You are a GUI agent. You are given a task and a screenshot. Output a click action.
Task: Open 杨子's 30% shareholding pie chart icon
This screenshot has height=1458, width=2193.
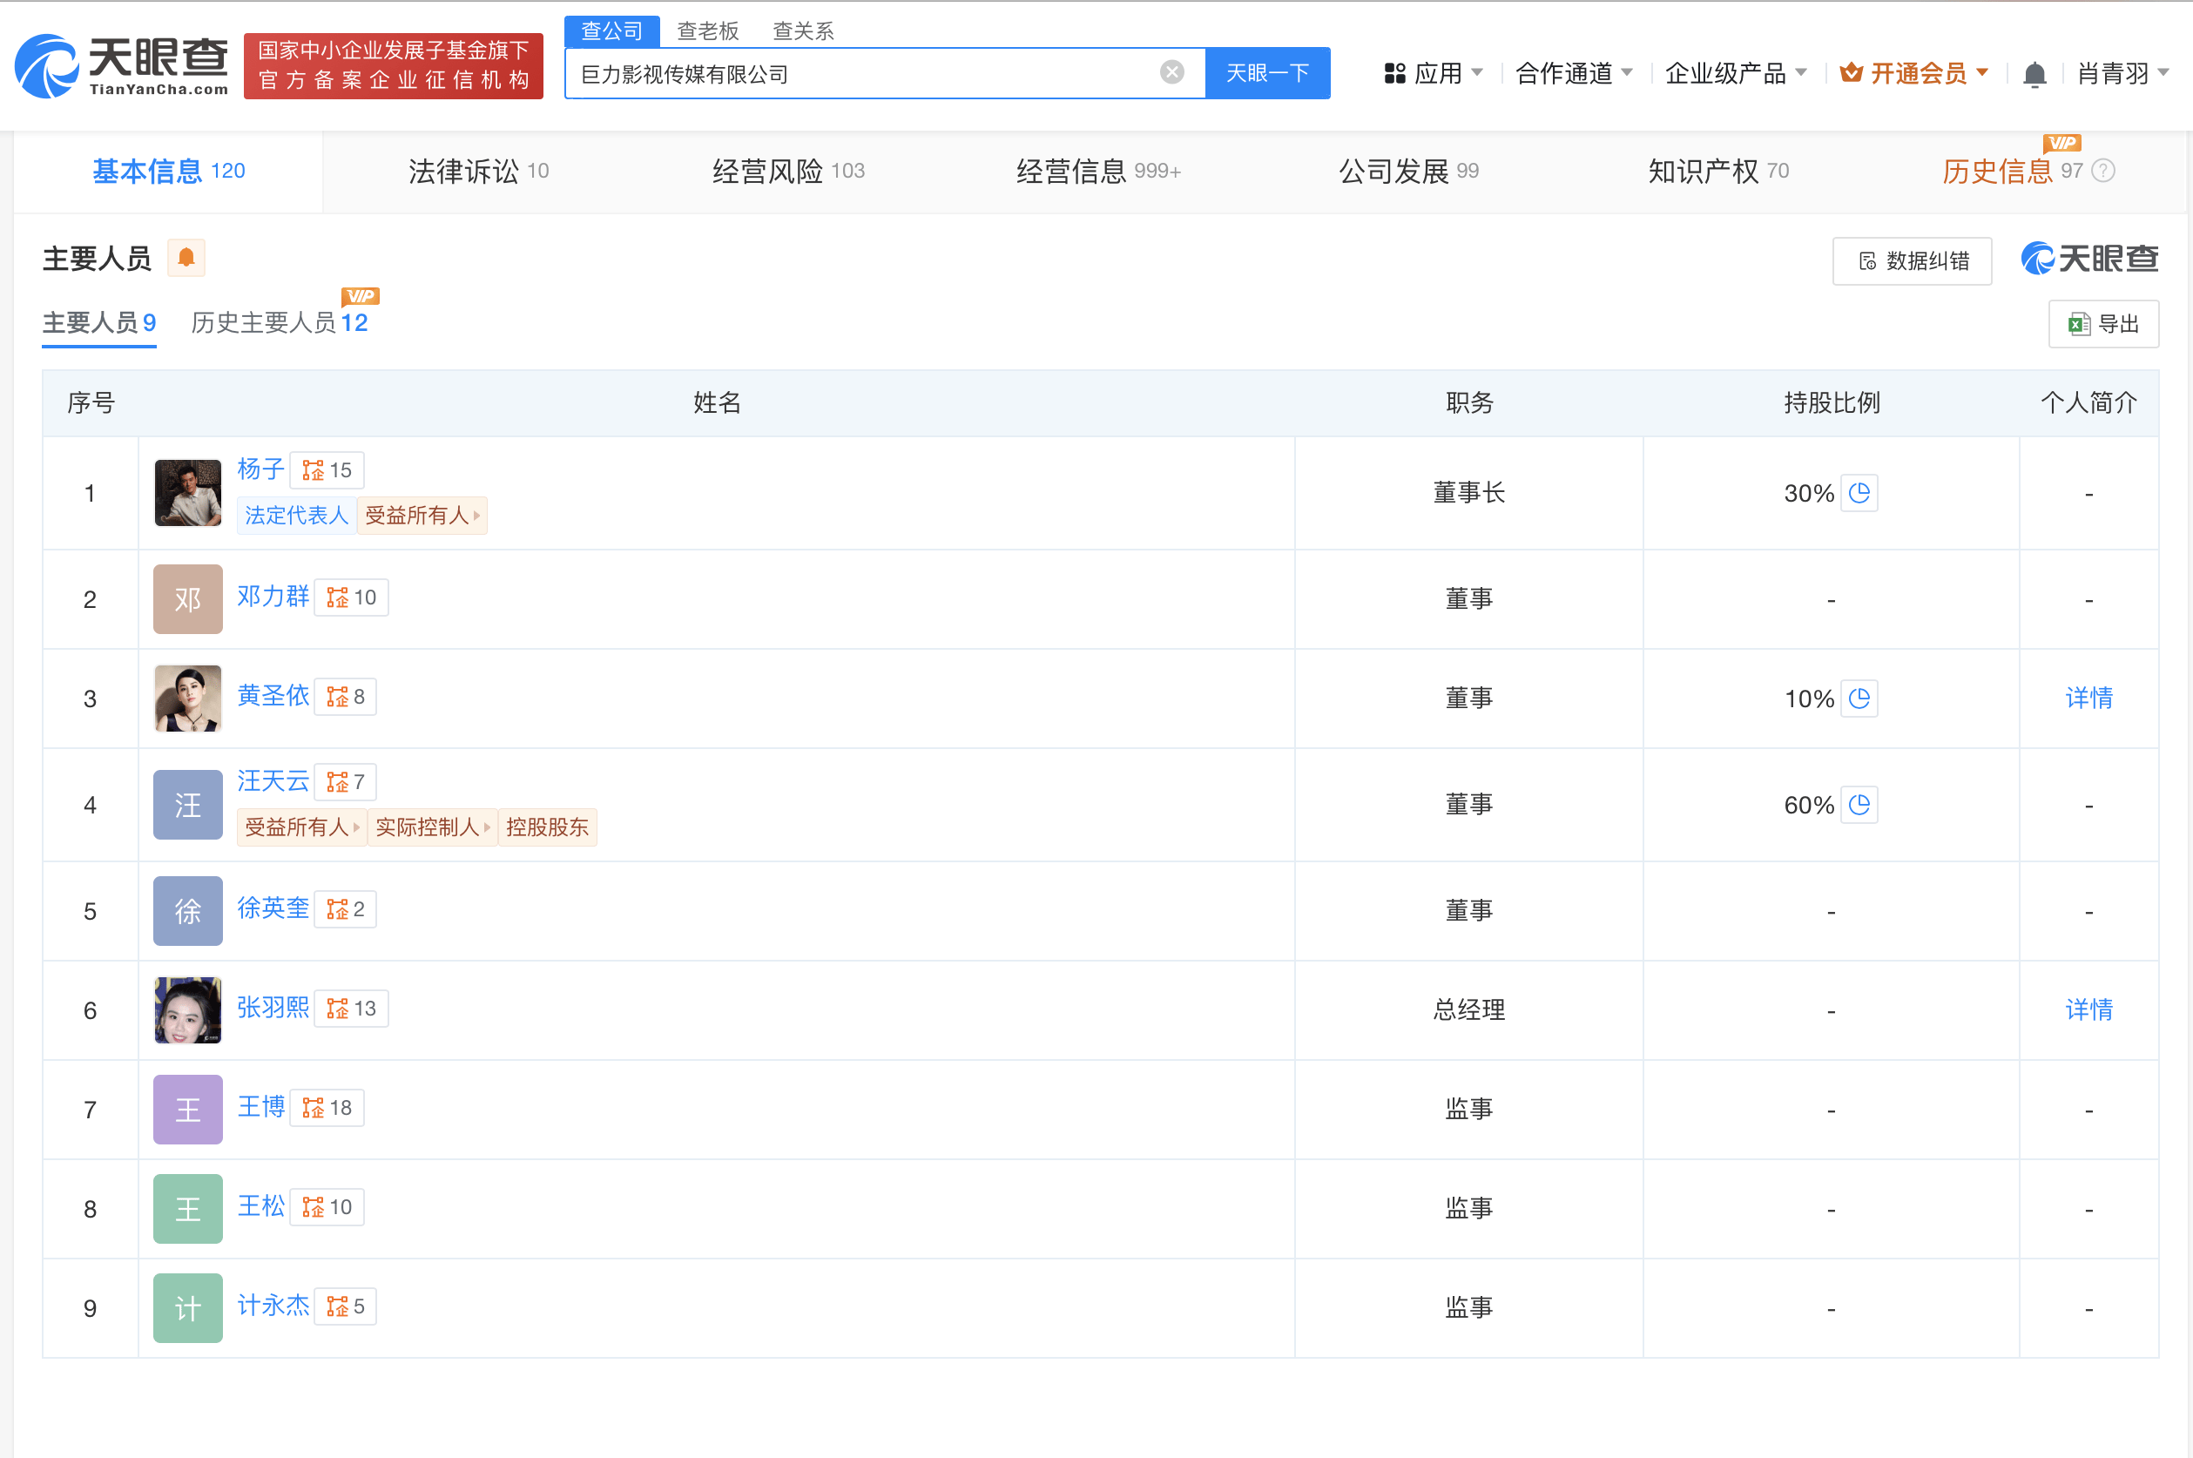point(1859,493)
